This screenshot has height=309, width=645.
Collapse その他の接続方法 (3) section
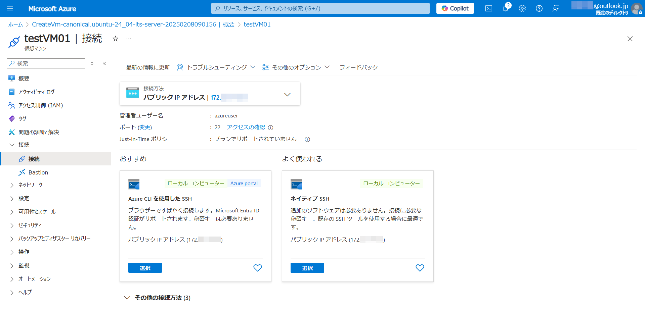click(127, 298)
